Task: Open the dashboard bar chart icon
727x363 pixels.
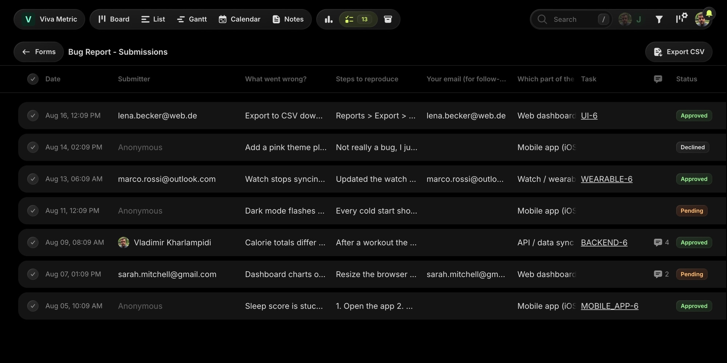Action: (329, 19)
